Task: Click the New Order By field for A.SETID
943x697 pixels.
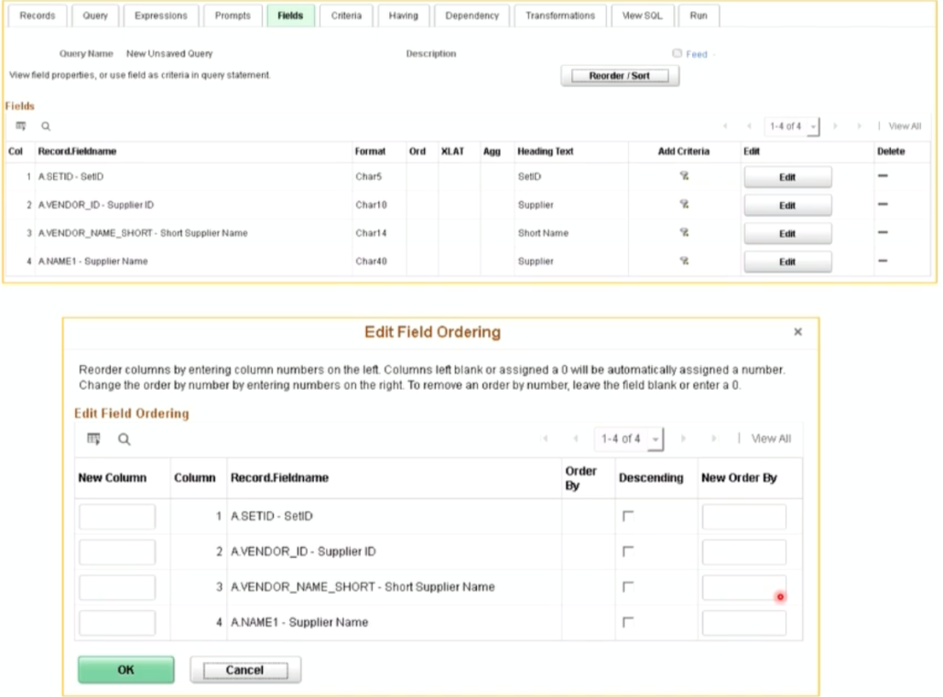Action: point(743,516)
